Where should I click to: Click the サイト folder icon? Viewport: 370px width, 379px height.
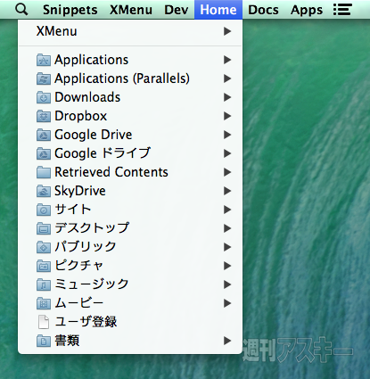(44, 210)
